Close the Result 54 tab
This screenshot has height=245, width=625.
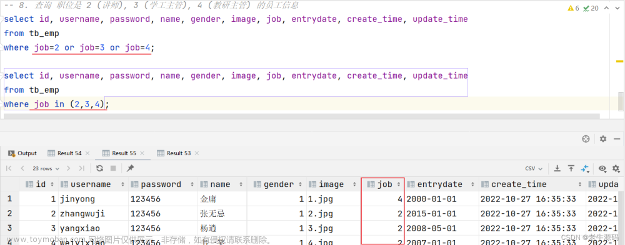click(x=87, y=153)
